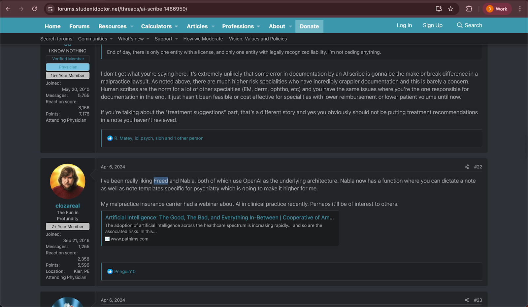Click the Verified Member badge

(68, 59)
